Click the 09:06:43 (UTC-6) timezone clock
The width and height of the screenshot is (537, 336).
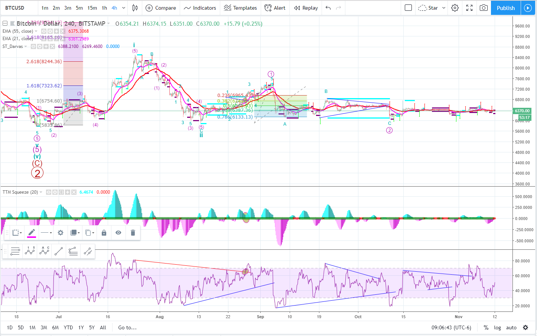tap(451, 327)
